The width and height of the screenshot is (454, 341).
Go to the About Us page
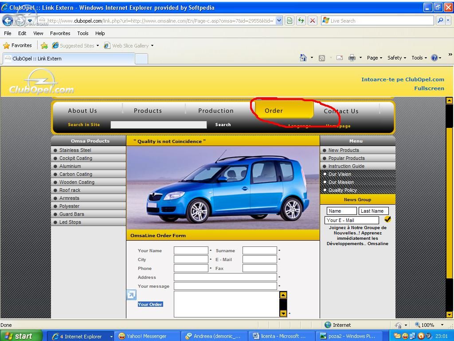[x=82, y=111]
